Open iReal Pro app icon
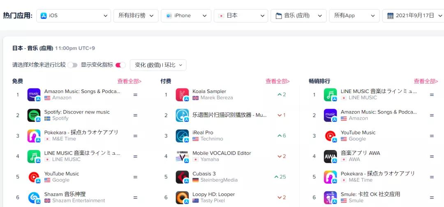This screenshot has width=444, height=207. point(182,136)
